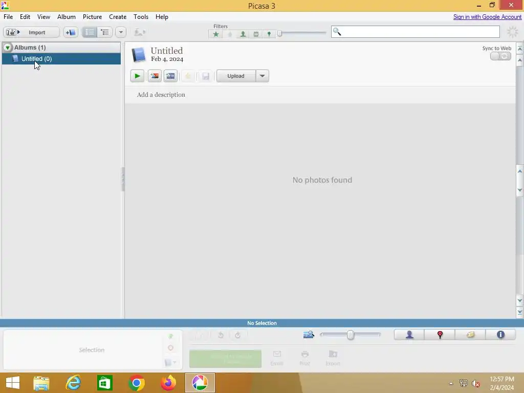Open the Picture menu

[x=92, y=17]
